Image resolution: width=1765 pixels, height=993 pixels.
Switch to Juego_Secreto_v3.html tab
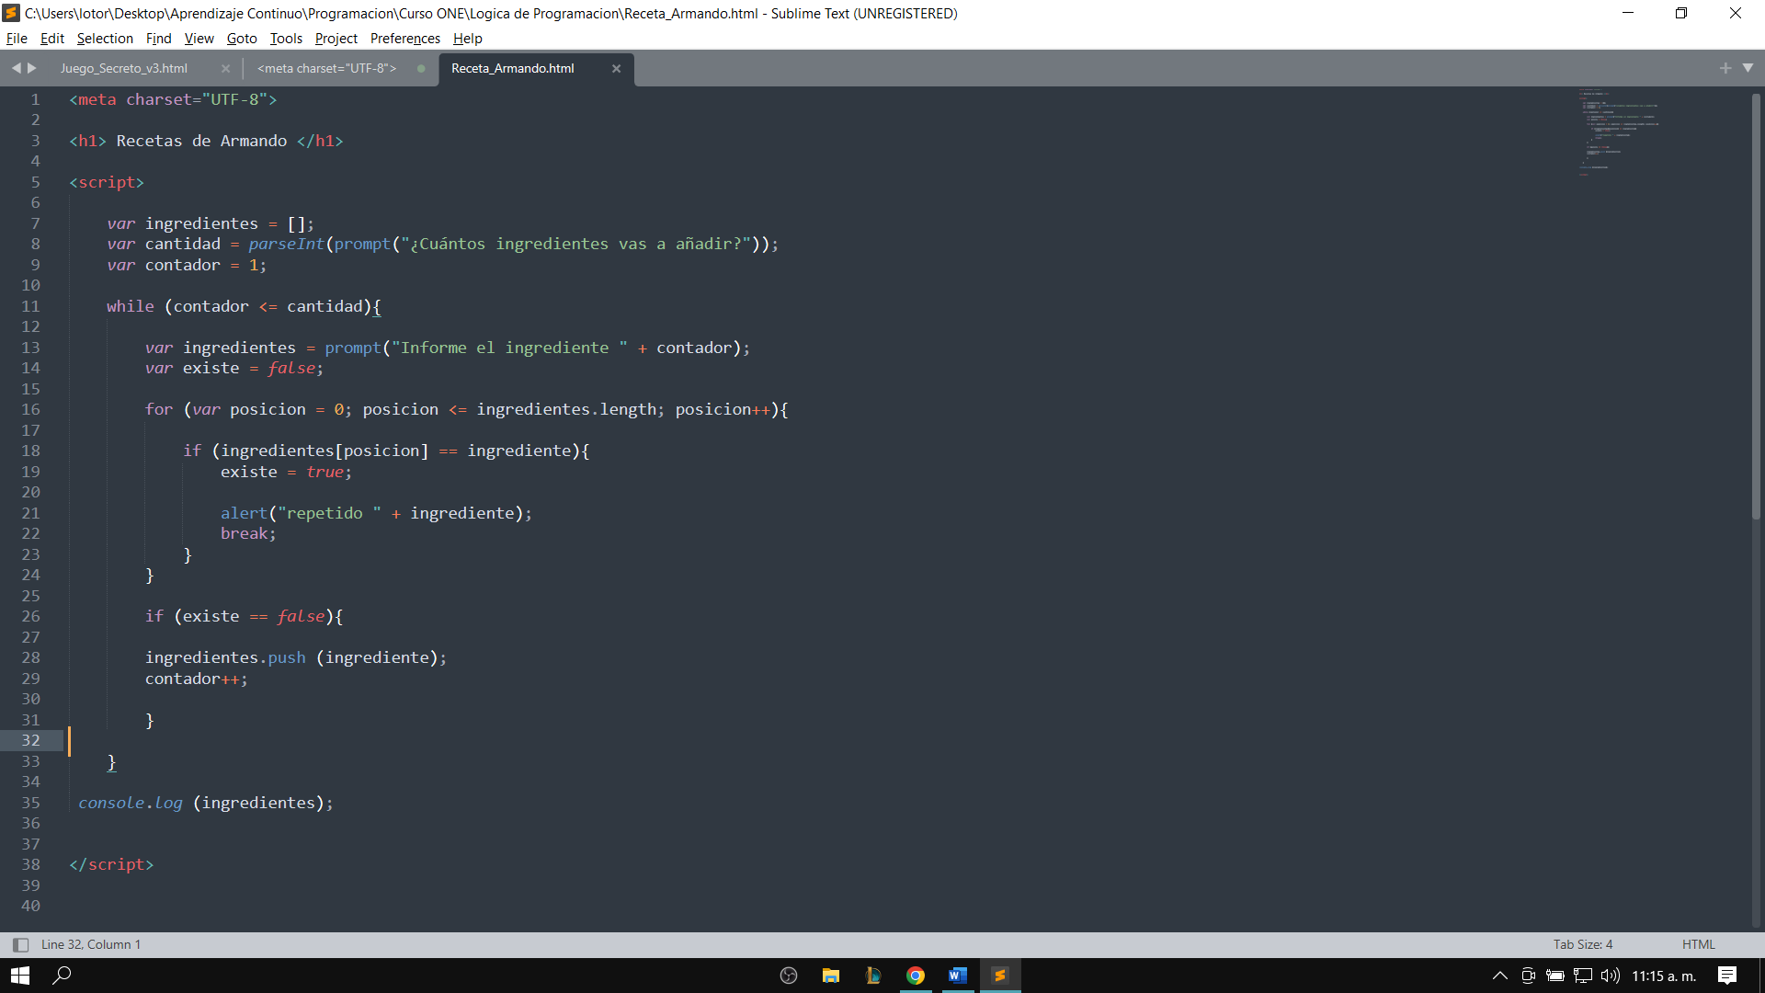click(124, 69)
